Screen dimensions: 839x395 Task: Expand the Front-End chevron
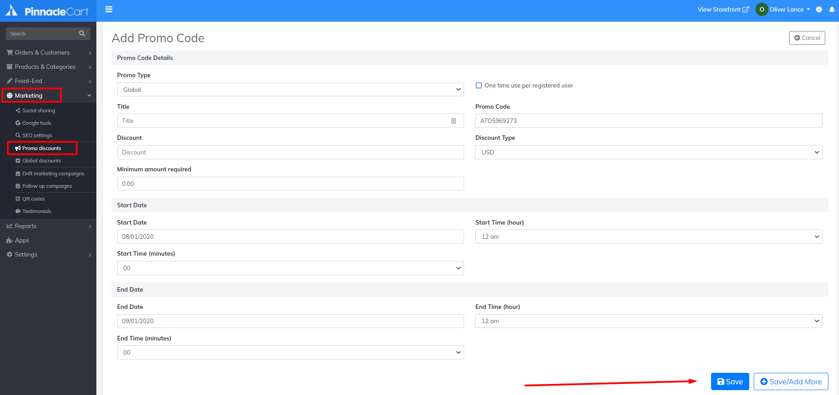pyautogui.click(x=90, y=81)
